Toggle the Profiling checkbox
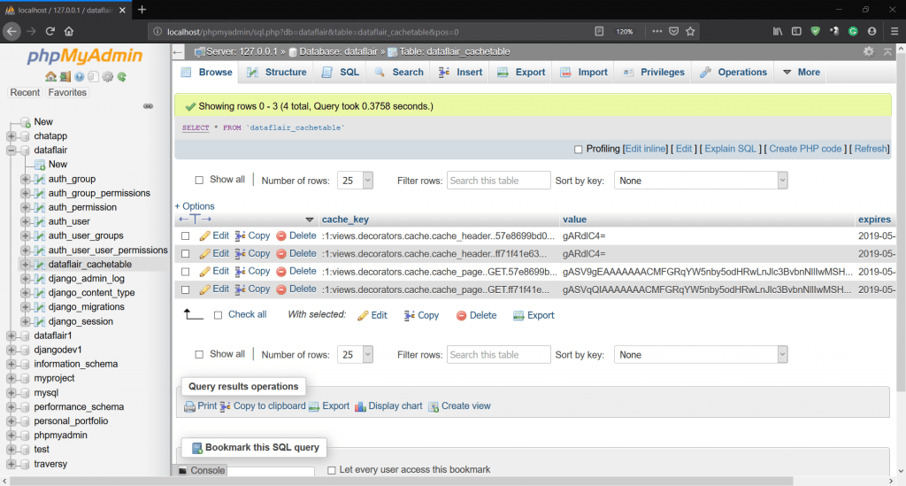This screenshot has width=906, height=486. click(579, 149)
